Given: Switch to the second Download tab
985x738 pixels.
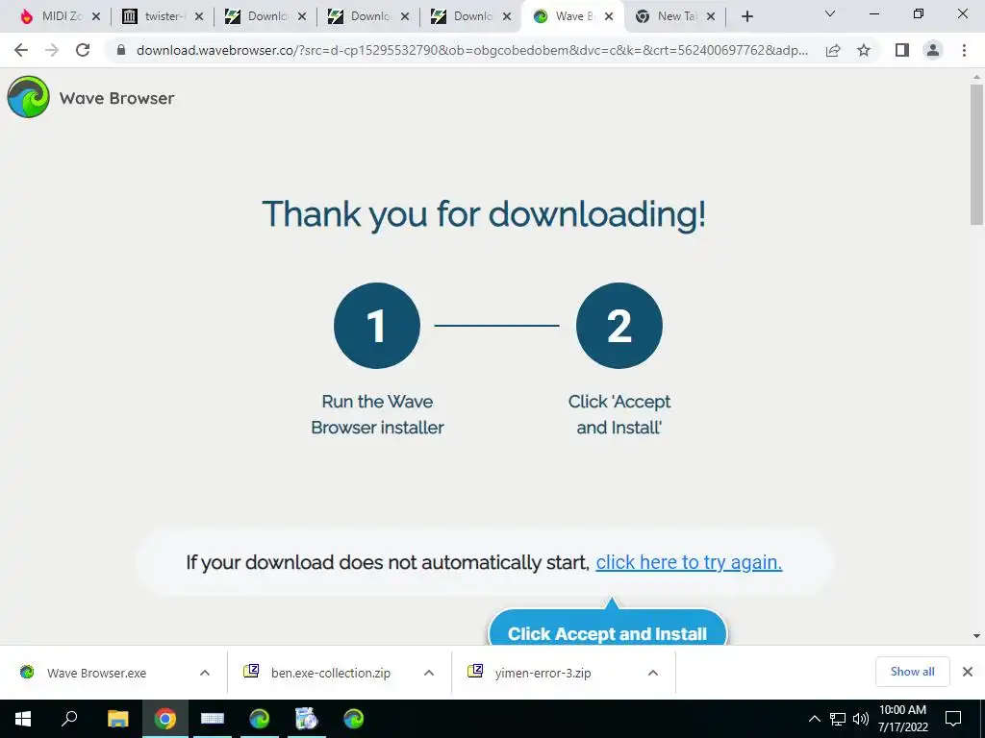Looking at the screenshot, I should [x=362, y=16].
